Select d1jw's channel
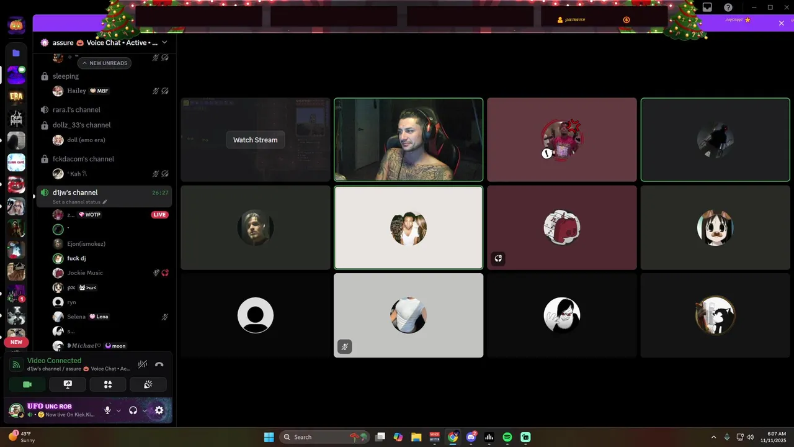794x447 pixels. pyautogui.click(x=75, y=192)
